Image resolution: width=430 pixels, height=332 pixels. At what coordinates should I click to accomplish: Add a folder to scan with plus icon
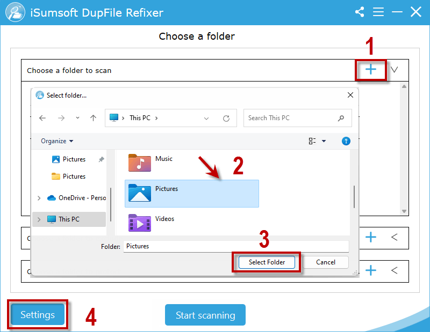(371, 70)
